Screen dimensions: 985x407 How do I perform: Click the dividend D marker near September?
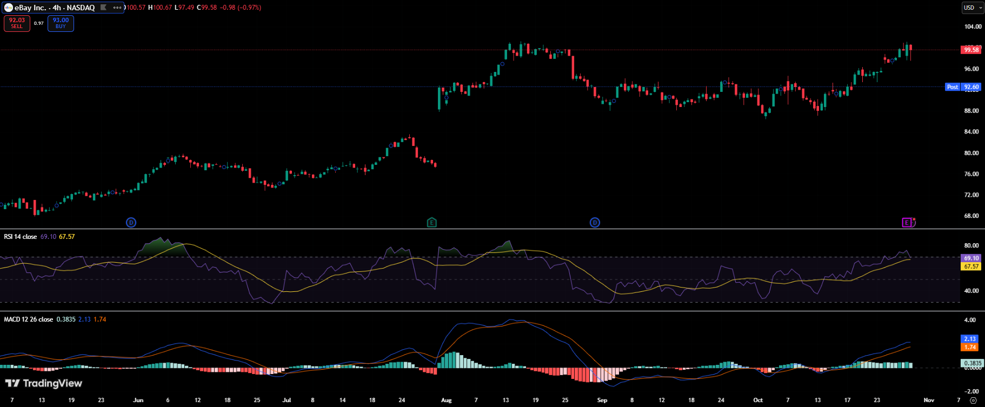(595, 222)
